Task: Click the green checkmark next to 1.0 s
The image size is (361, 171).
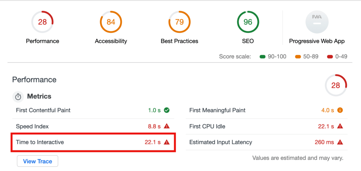Action: click(167, 110)
